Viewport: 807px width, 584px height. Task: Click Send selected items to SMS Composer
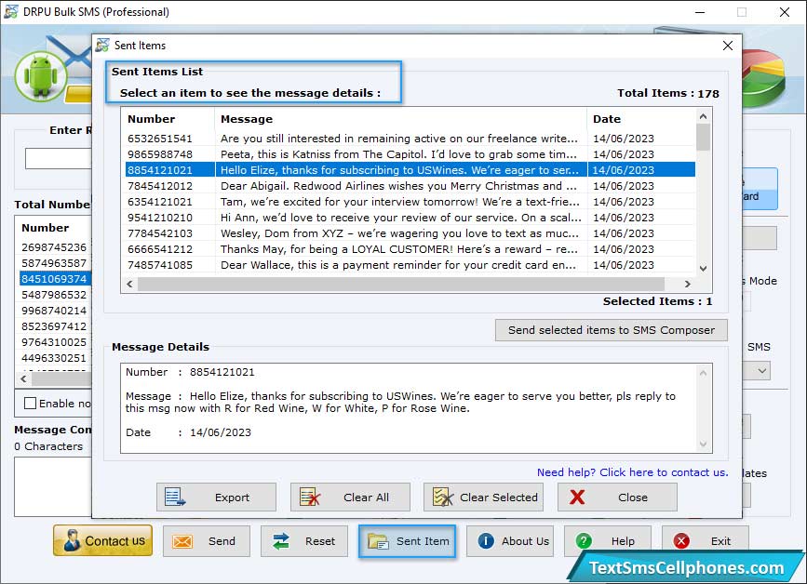(x=612, y=330)
